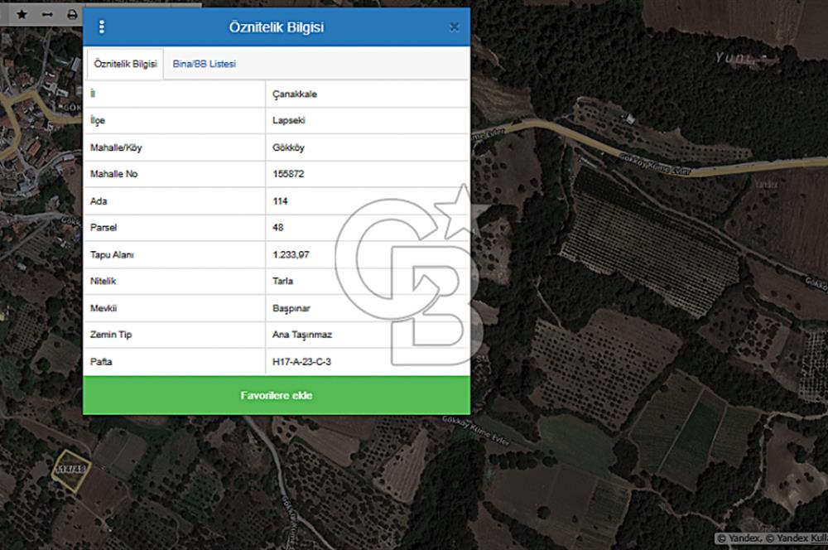Select the Nitelik value Tarla

click(282, 281)
